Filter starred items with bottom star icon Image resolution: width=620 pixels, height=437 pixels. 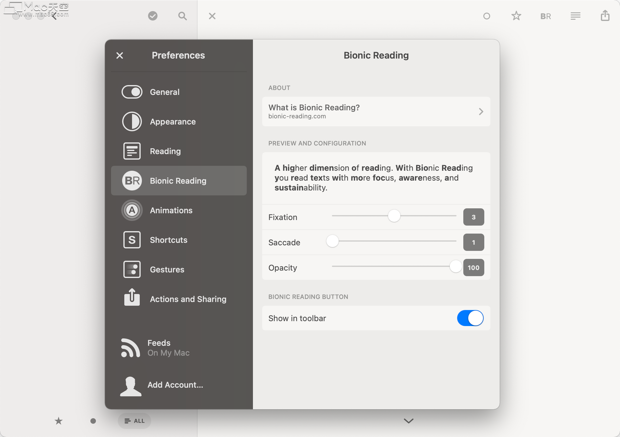(58, 421)
